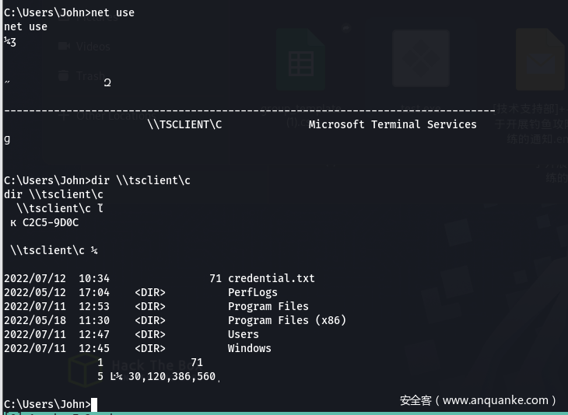Click the Program Files (x86) entry
This screenshot has height=415, width=568.
286,320
